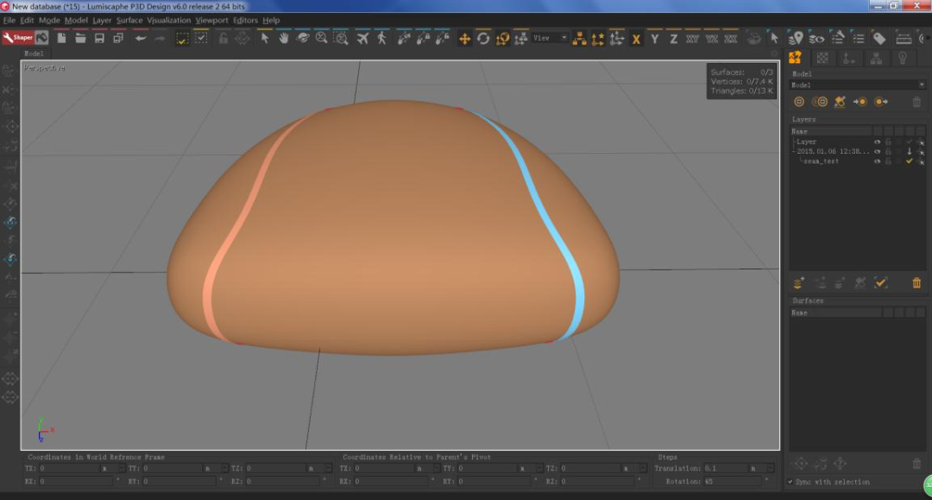Click the Shaper module button
Screen dimensions: 932x500
tap(17, 38)
